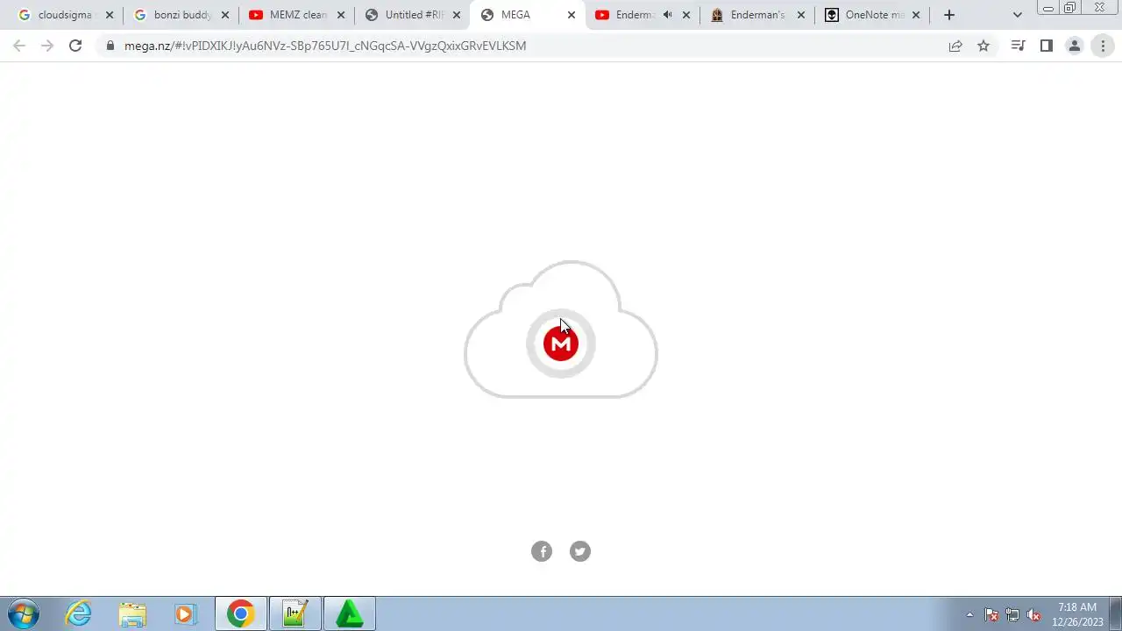Image resolution: width=1122 pixels, height=631 pixels.
Task: View site information lock icon
Action: [x=110, y=46]
